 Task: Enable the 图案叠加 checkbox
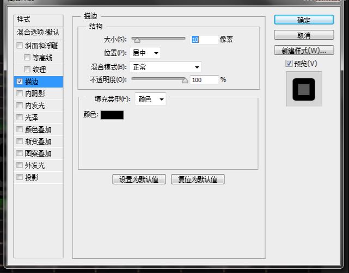point(20,153)
